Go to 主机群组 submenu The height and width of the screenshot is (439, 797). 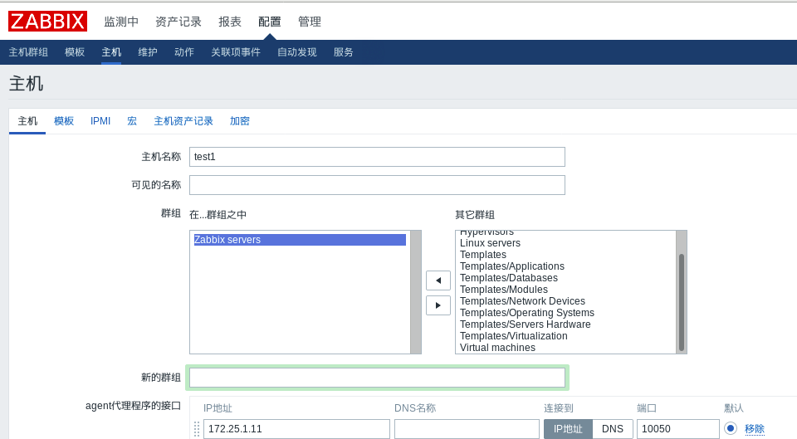tap(28, 52)
